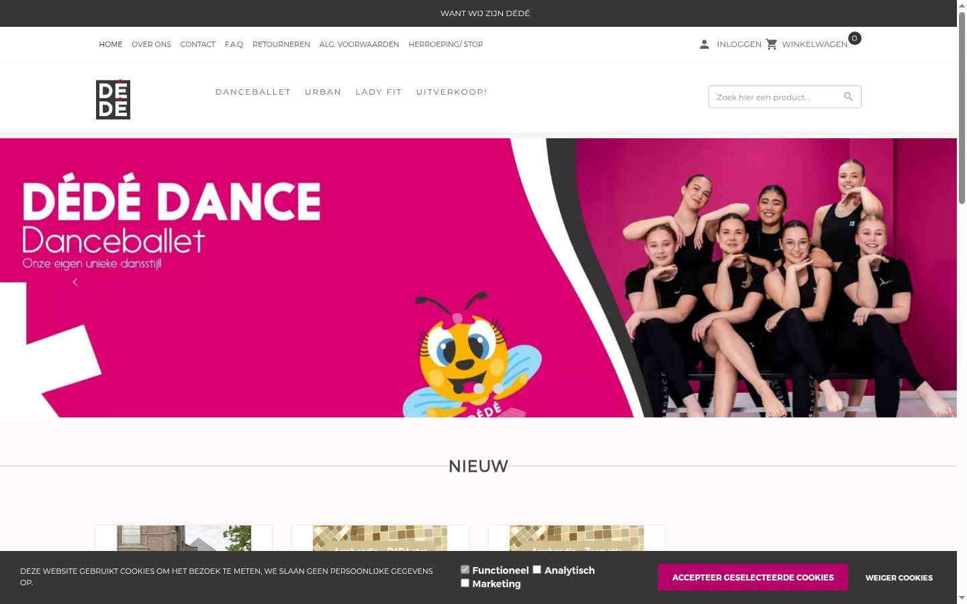Select the right grey carousel dot

click(x=498, y=388)
